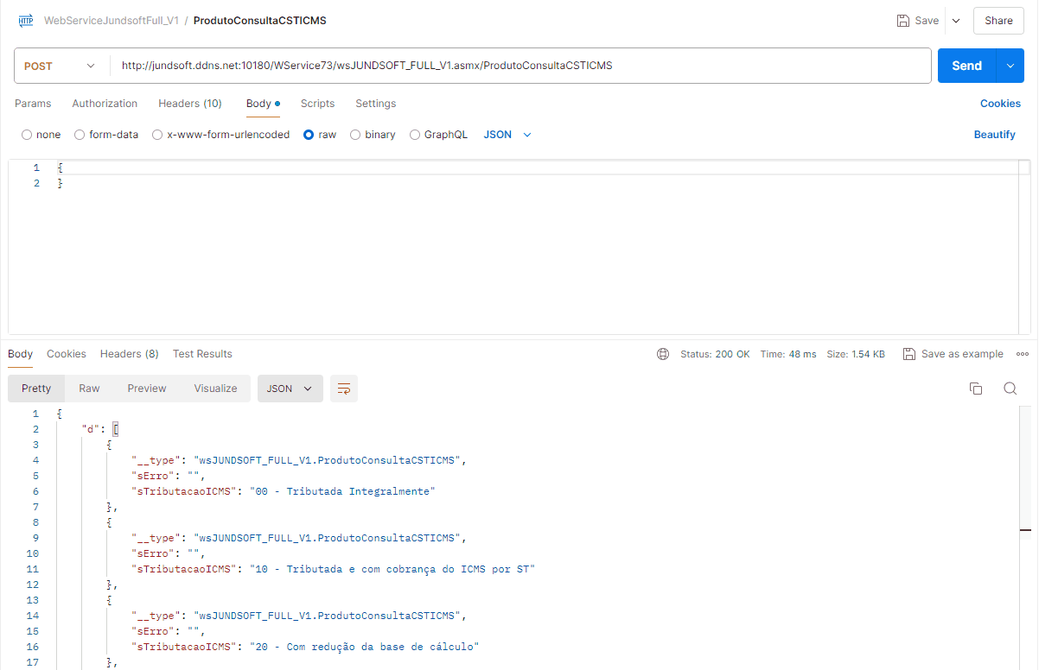Viewport: 1039px width, 670px height.
Task: Select the GraphQL radio option
Action: pyautogui.click(x=415, y=135)
